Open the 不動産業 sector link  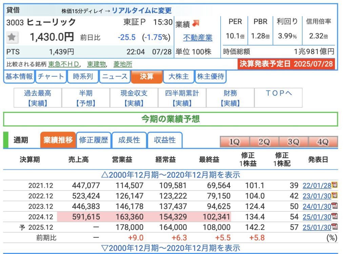pos(198,38)
